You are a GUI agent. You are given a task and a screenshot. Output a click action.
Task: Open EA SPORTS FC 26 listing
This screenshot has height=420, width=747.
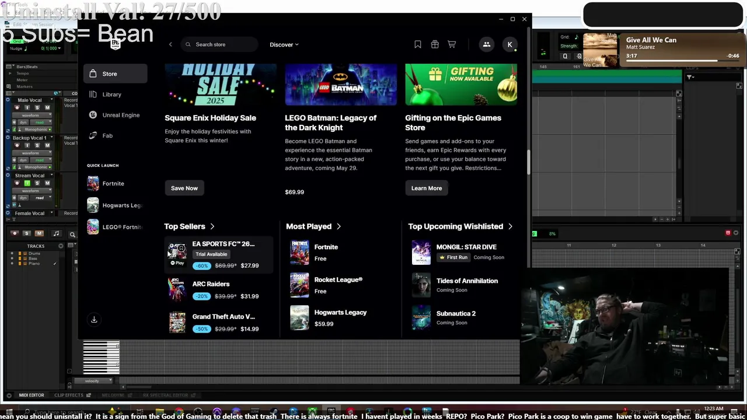[219, 254]
